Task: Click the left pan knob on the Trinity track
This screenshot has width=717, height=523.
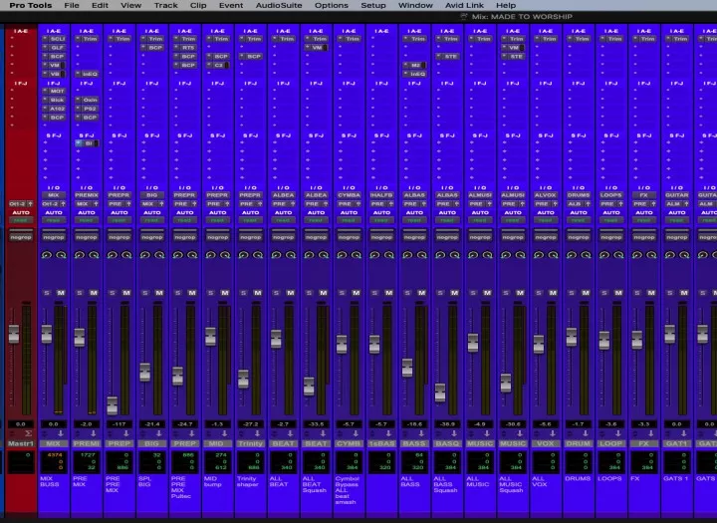Action: [243, 255]
